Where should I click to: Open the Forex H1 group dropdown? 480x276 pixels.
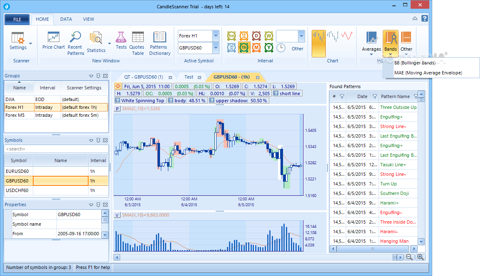(x=216, y=36)
